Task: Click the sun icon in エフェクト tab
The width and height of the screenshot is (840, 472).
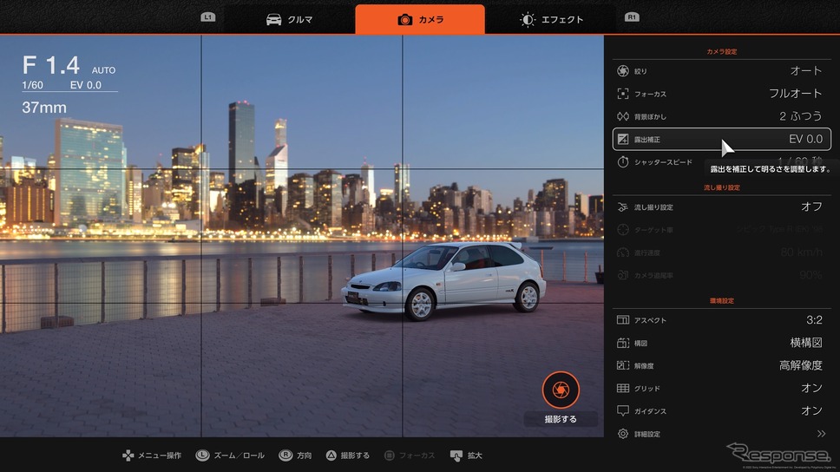Action: coord(527,20)
